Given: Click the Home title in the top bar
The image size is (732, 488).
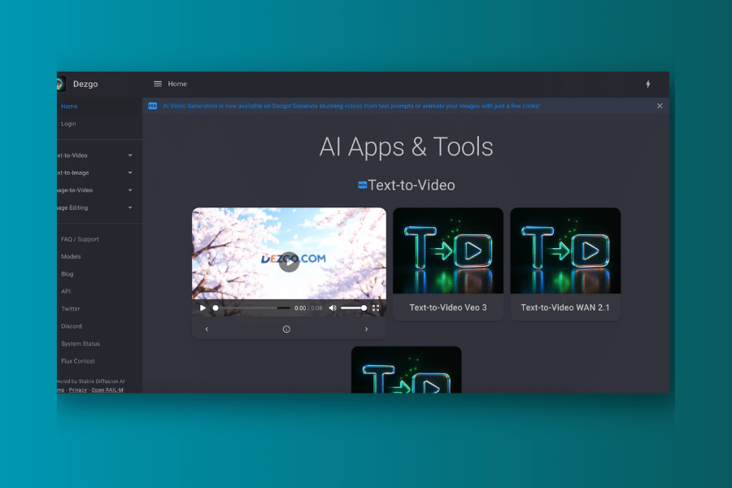Looking at the screenshot, I should [177, 84].
